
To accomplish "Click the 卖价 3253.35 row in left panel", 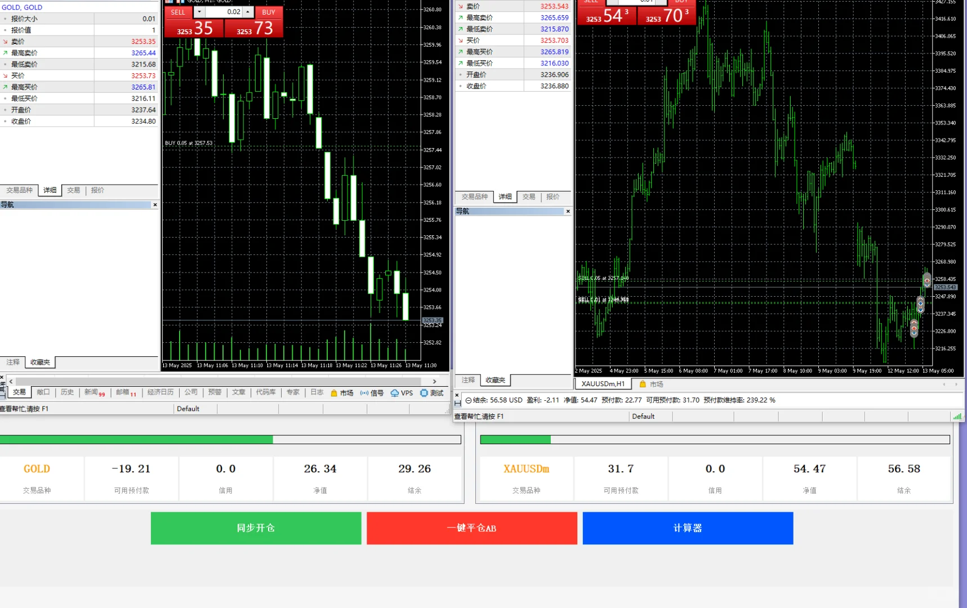I will coord(79,42).
